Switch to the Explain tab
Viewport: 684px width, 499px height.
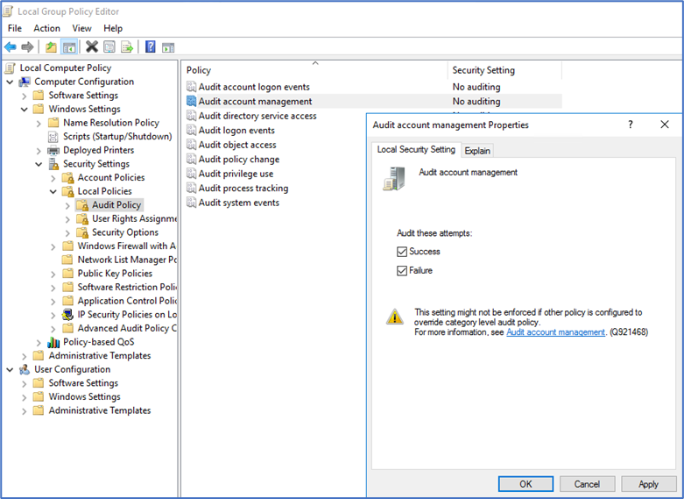click(477, 151)
